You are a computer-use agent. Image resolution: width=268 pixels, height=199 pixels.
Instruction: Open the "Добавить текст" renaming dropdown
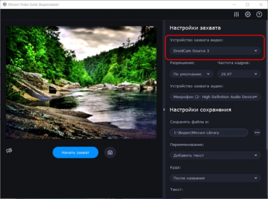215,155
